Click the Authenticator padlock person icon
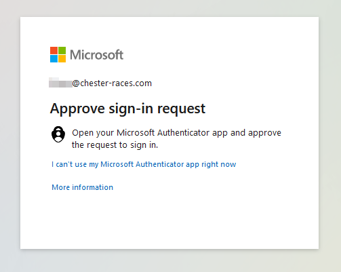This screenshot has height=272, width=341. pyautogui.click(x=58, y=134)
